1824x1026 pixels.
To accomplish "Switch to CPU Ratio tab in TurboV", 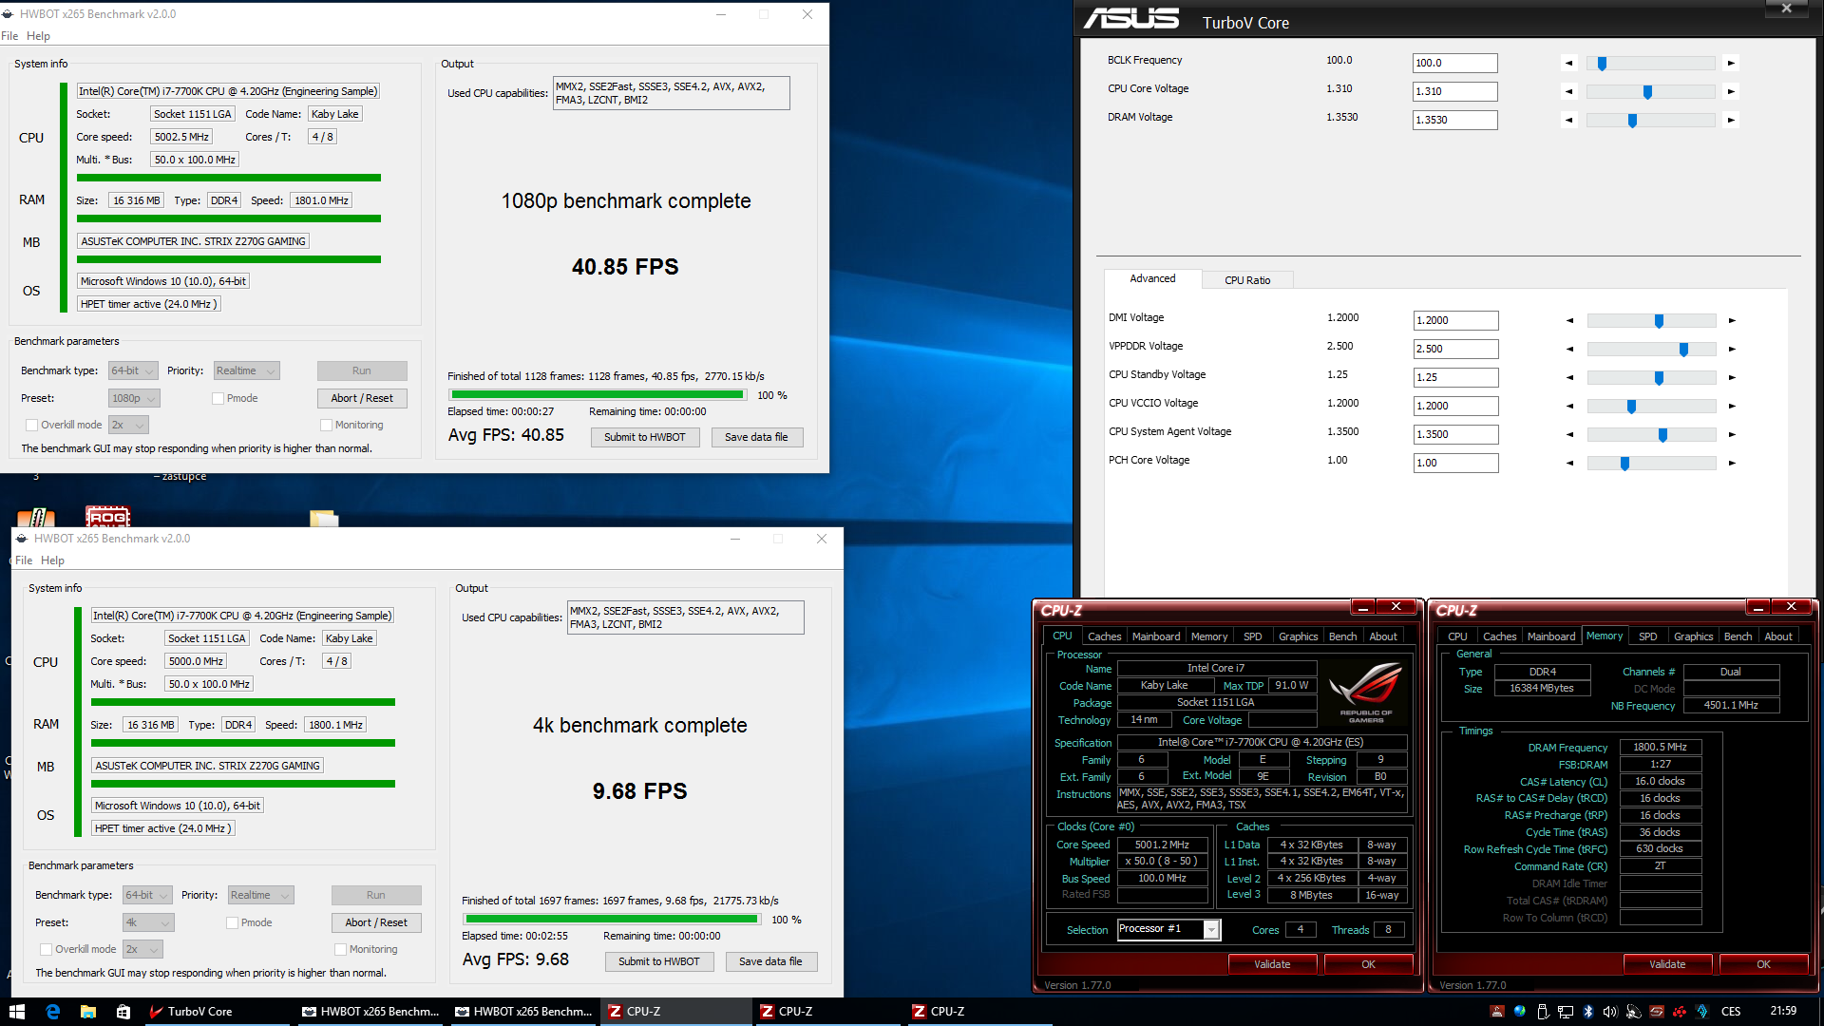I will [x=1246, y=280].
